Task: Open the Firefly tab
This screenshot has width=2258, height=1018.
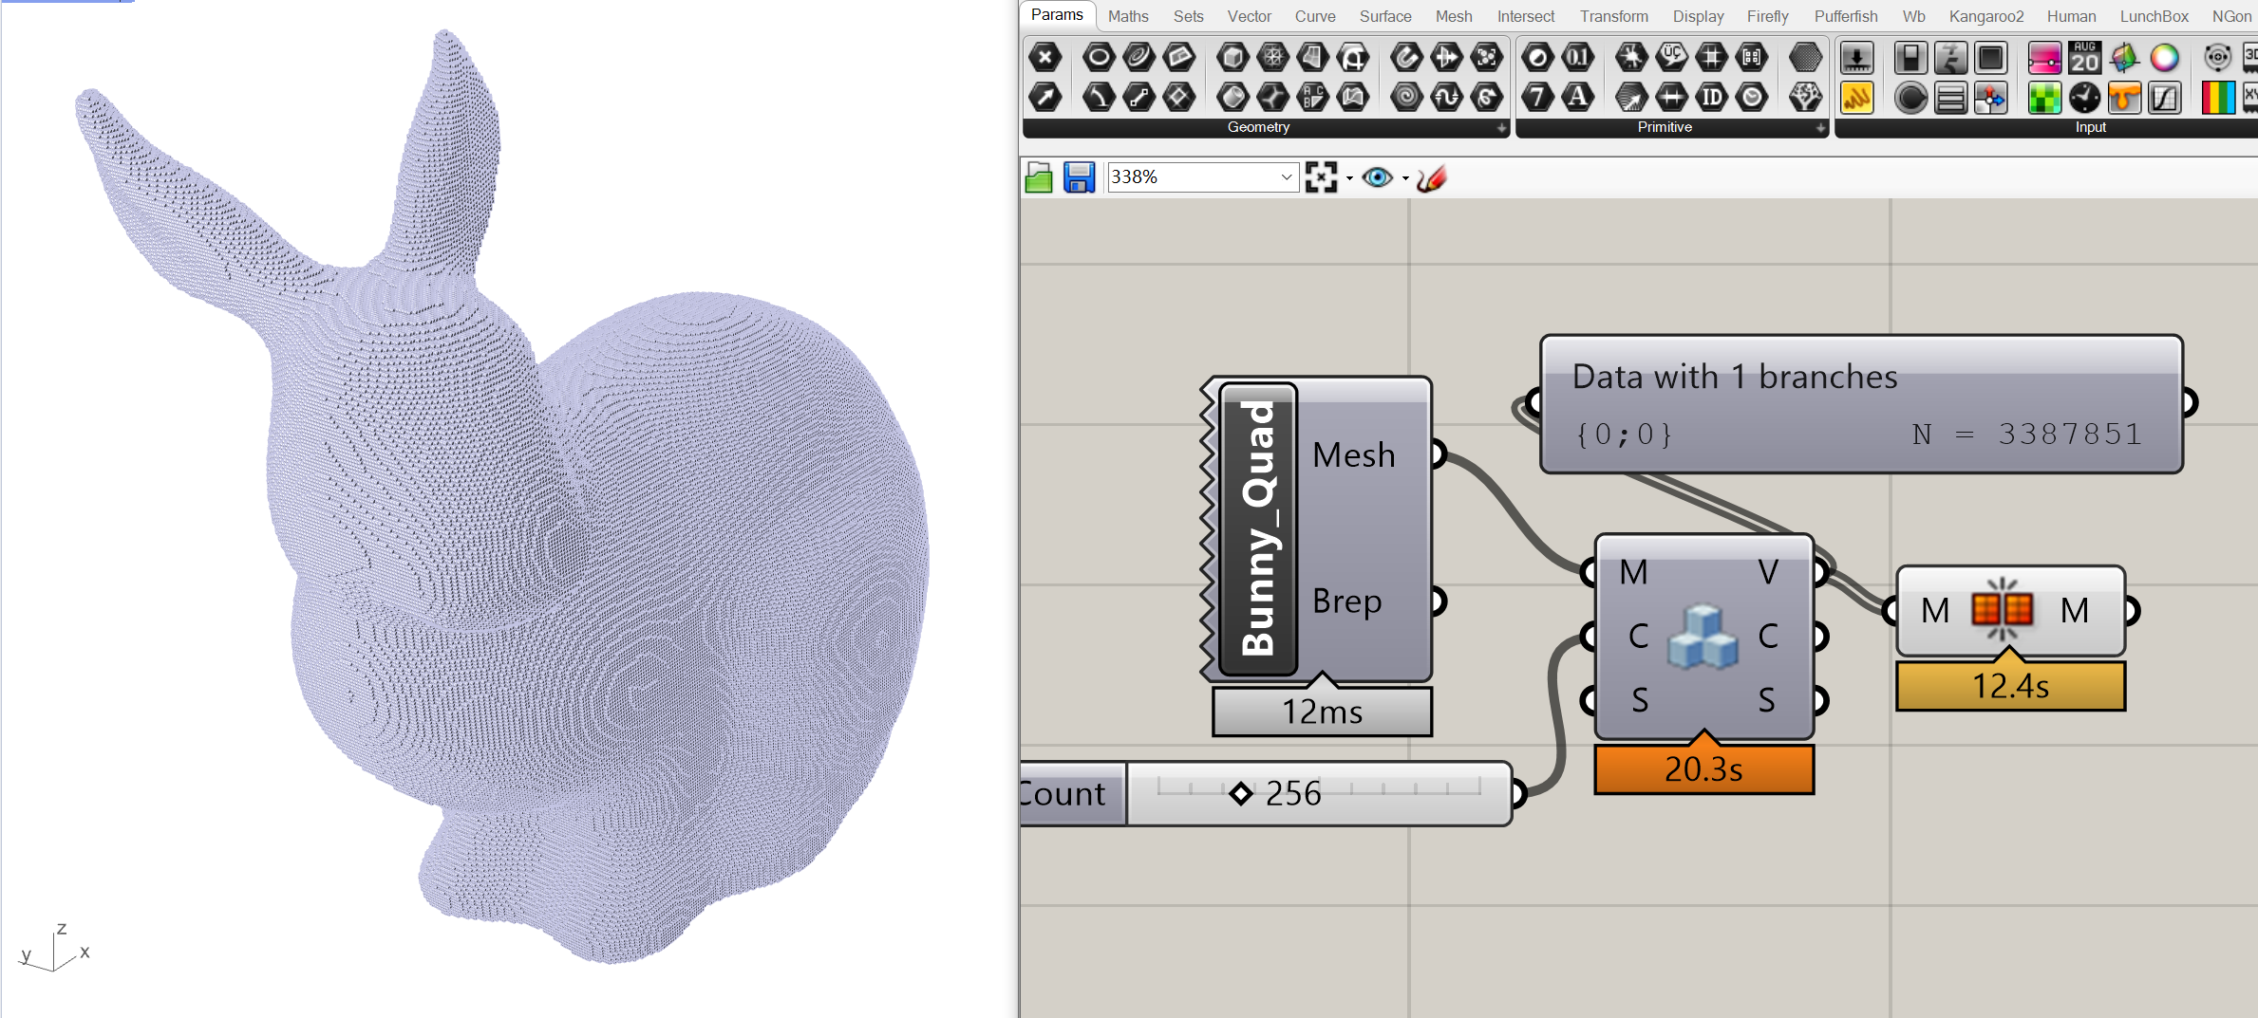Action: (1767, 16)
